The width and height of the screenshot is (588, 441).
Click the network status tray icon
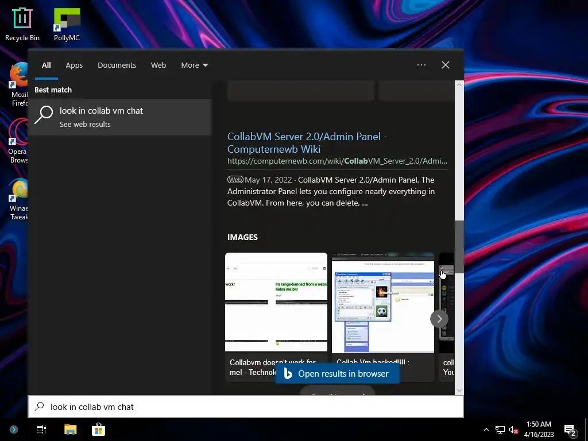(500, 430)
